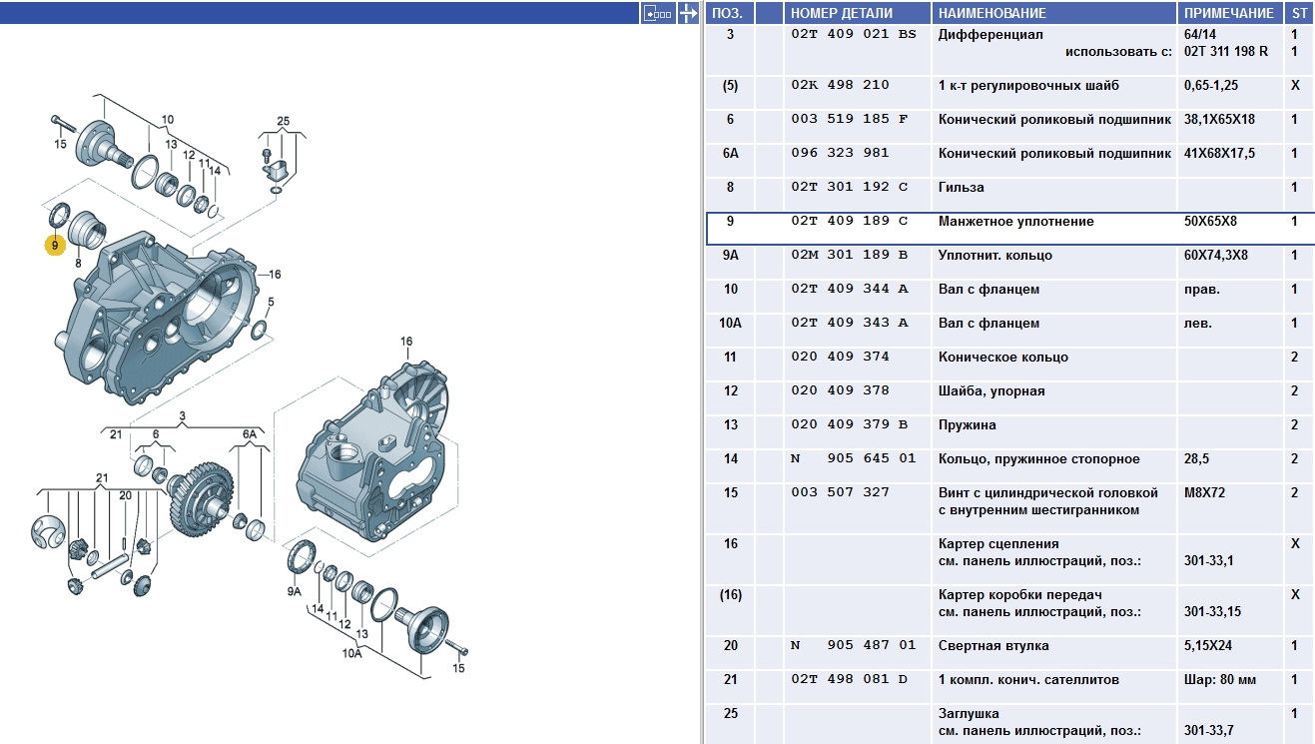Click the ПРИМЕЧАНИЕ column header

tap(1228, 13)
